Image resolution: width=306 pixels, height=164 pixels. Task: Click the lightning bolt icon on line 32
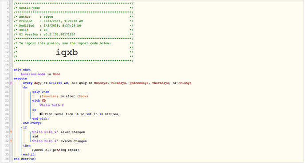11,141
